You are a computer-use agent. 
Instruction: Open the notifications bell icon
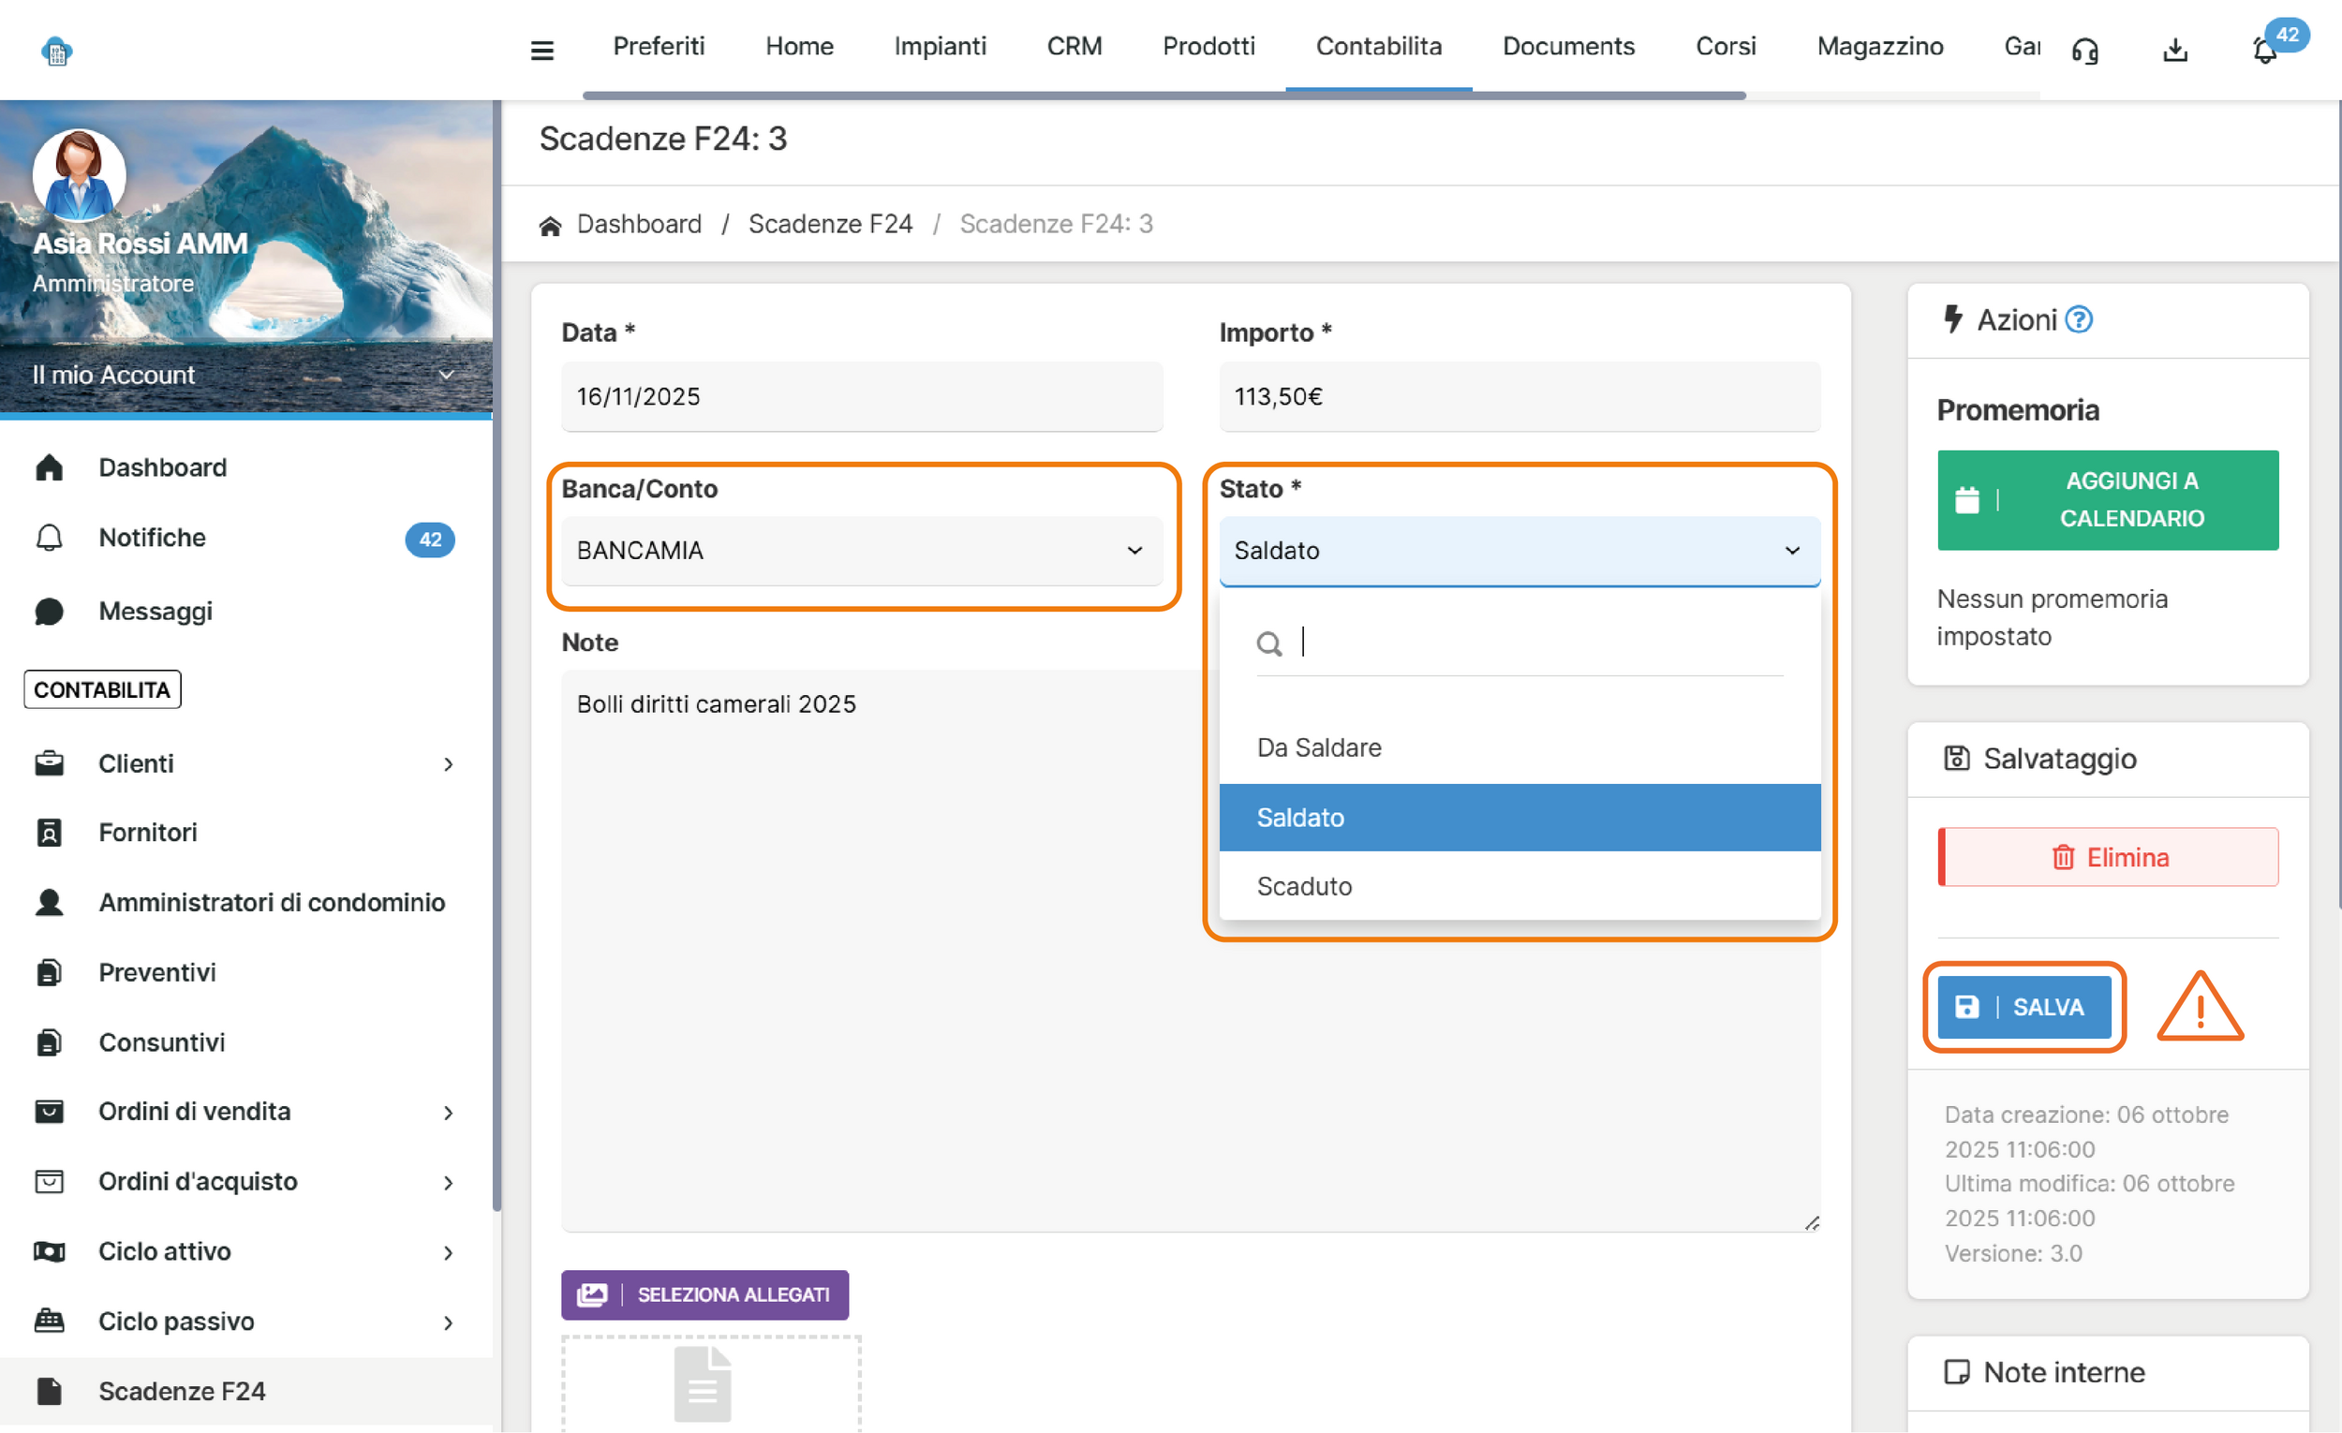pyautogui.click(x=2265, y=50)
